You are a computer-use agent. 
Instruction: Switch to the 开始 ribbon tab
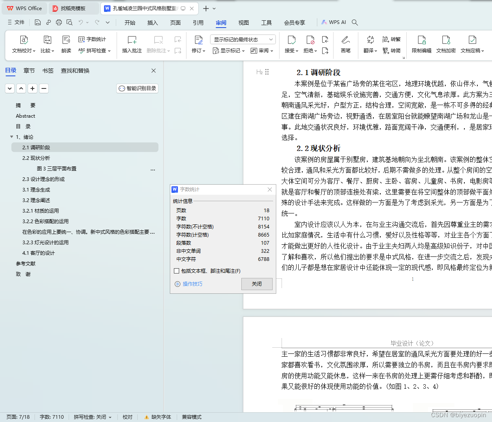(130, 23)
